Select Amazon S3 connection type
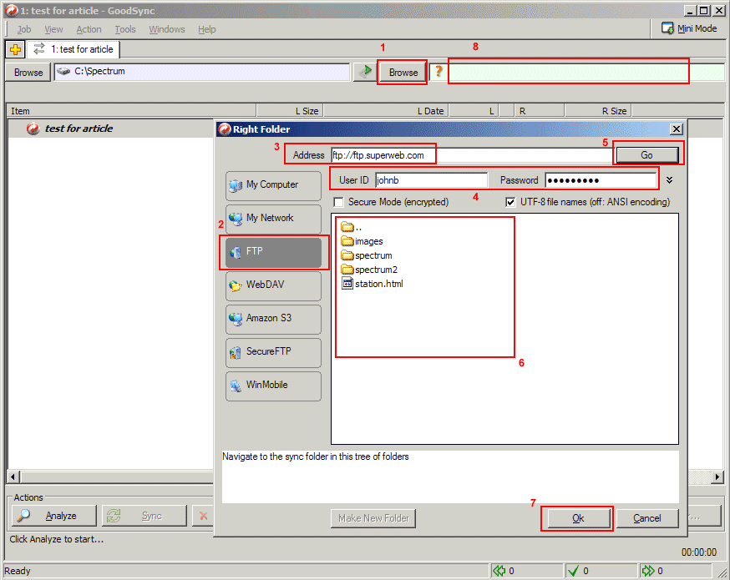The height and width of the screenshot is (580, 730). [273, 319]
